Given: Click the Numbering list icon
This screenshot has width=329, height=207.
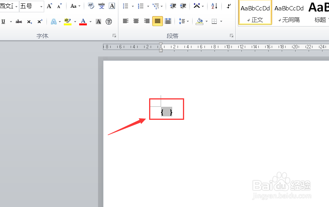Looking at the screenshot, I should 141,6.
